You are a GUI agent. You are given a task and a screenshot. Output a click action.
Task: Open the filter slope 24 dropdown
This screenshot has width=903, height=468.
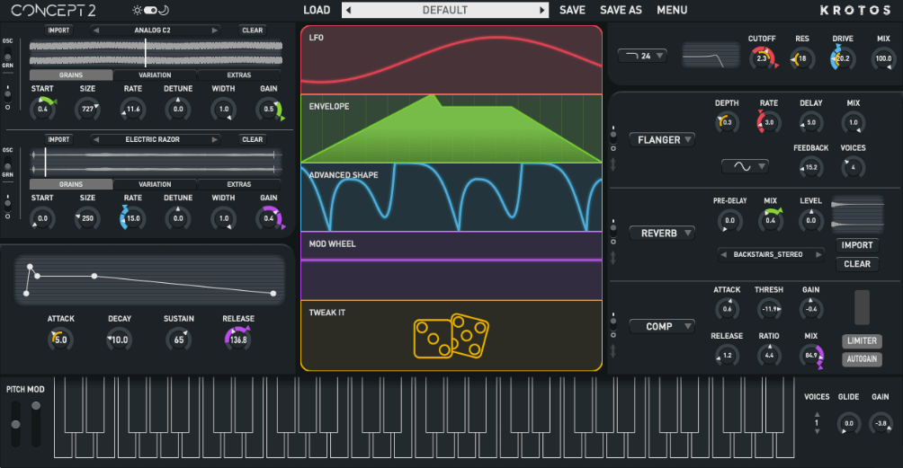pyautogui.click(x=642, y=56)
